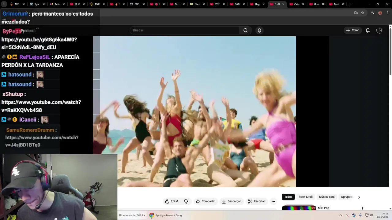Open the Recortar clip tool

coord(256,201)
